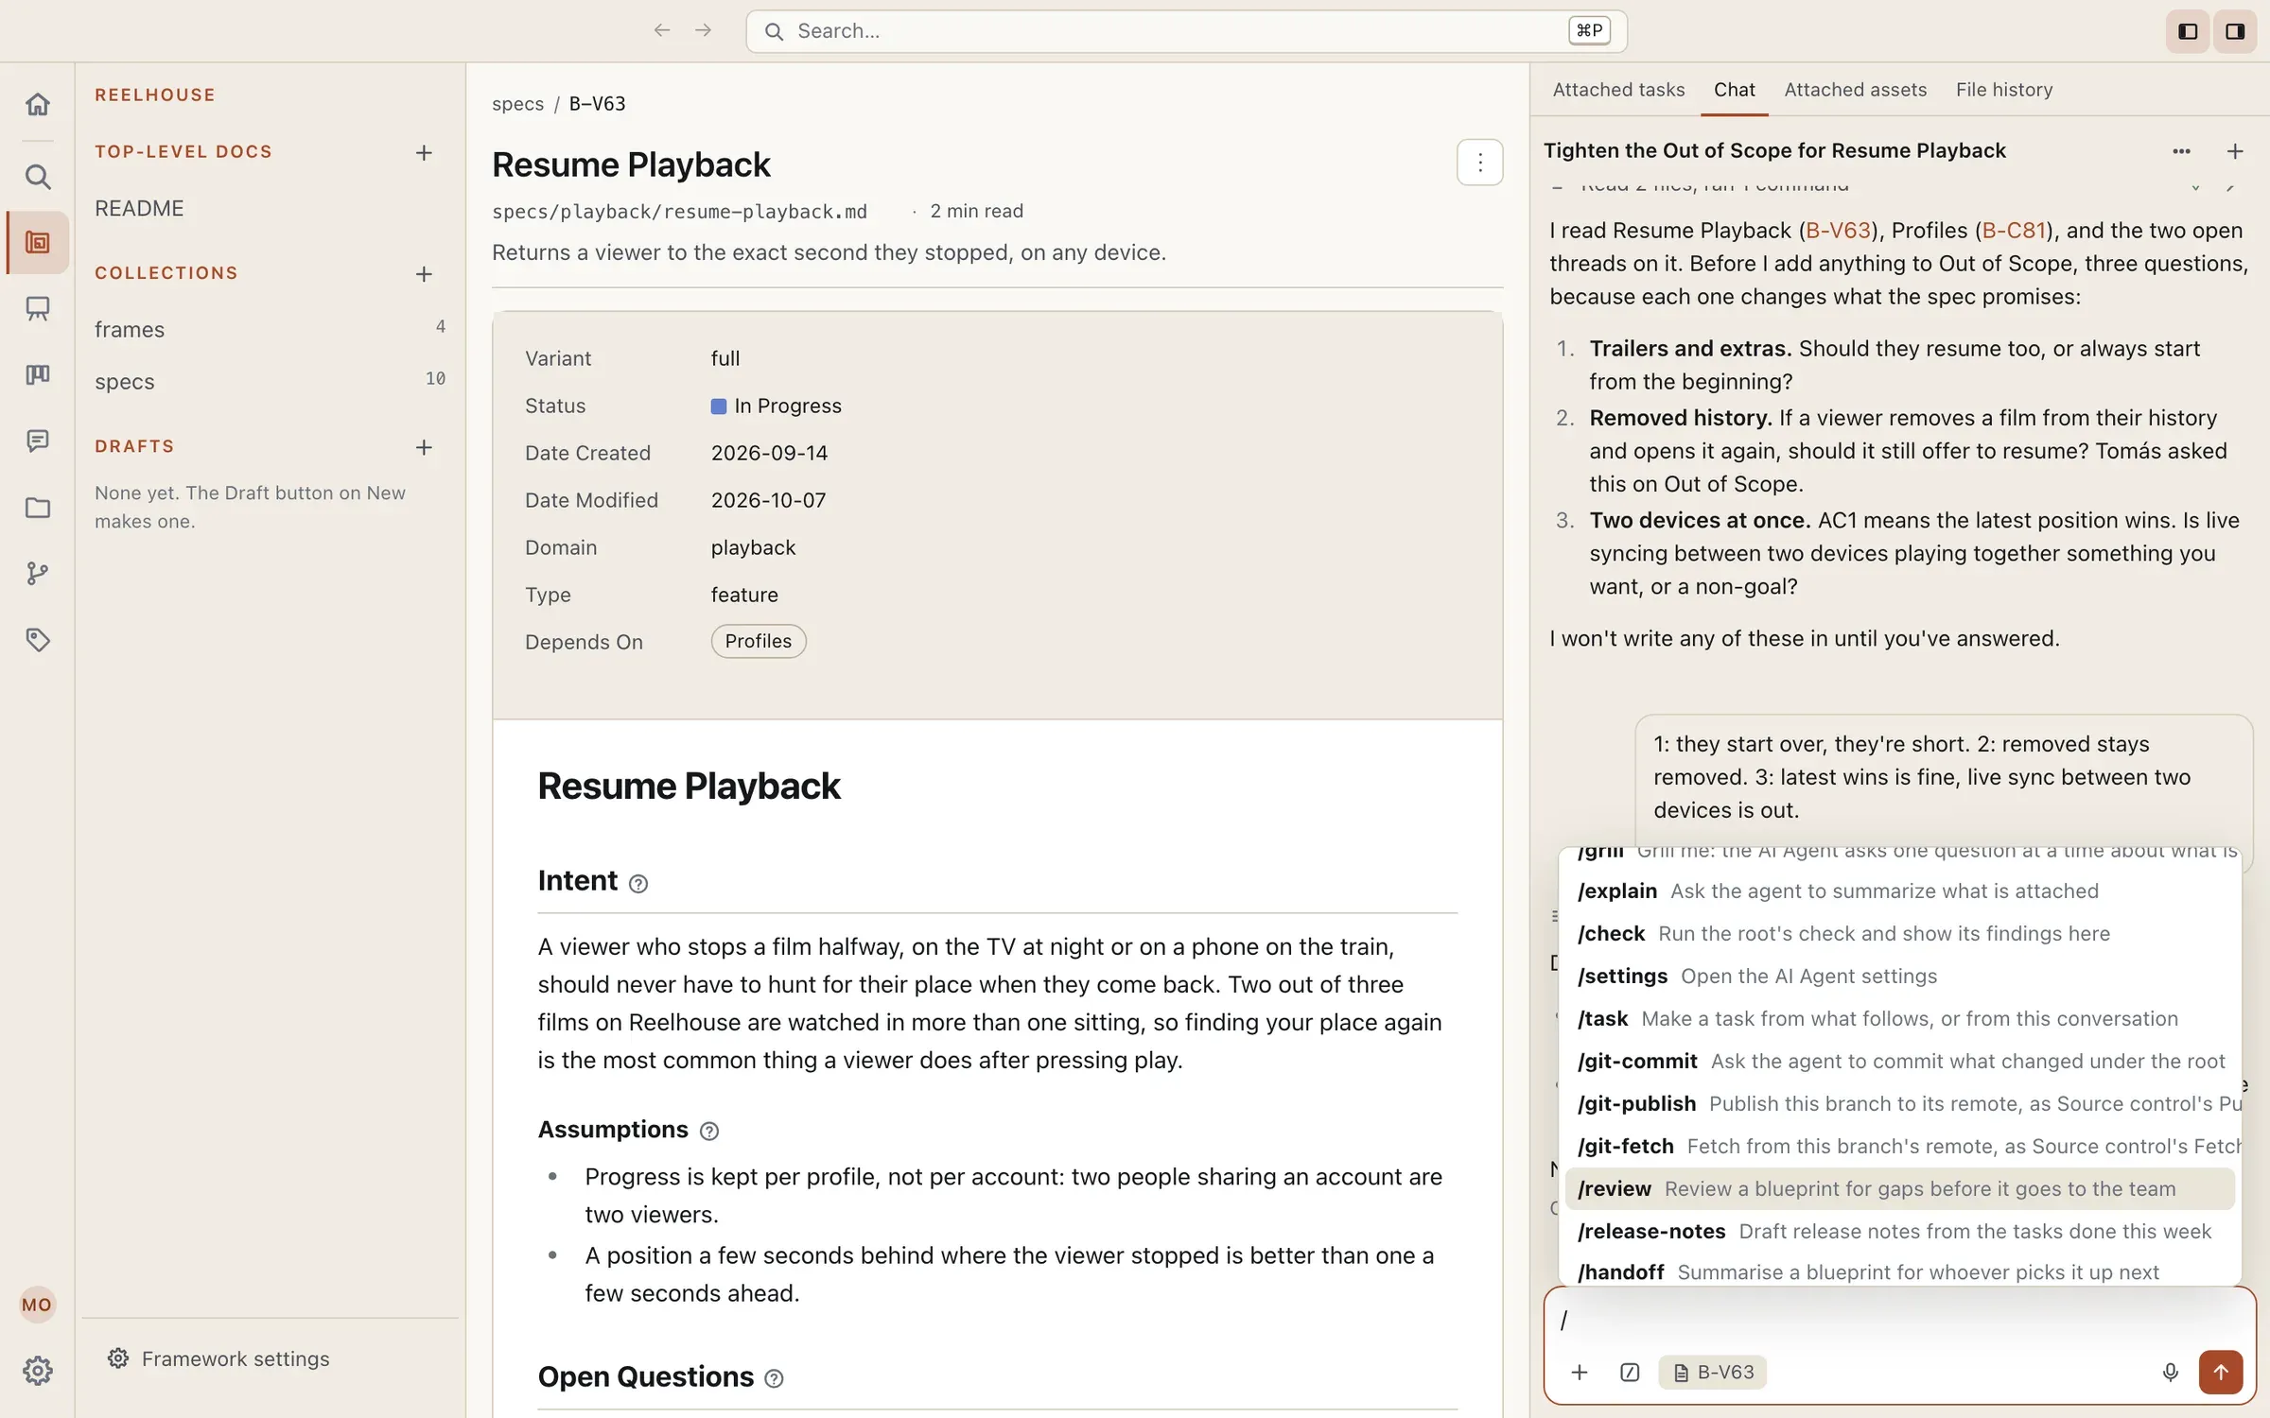Toggle the left sidebar panel
2270x1418 pixels.
click(2188, 31)
